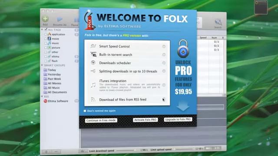Expand Downloads scheduler circle button
Viewport: 278px width, 156px height.
[164, 63]
